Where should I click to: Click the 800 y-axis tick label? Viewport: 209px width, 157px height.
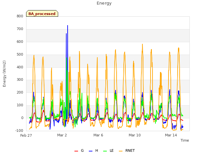pyautogui.click(x=20, y=16)
